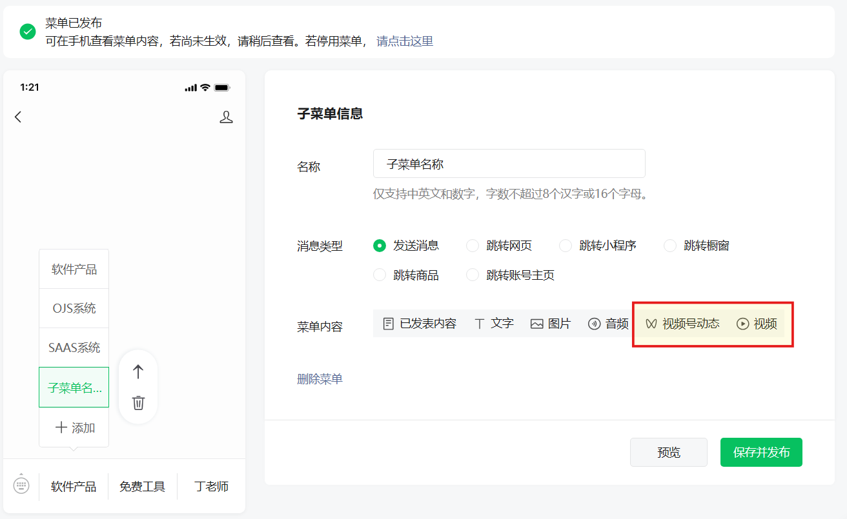The image size is (847, 519).
Task: Open the profile icon in phone header
Action: click(226, 117)
